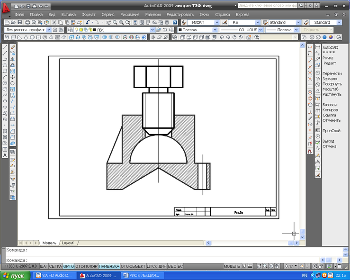Viewport: 350px width, 280px height.
Task: Select the Rectangle drawing tool
Action: [x=5, y=71]
